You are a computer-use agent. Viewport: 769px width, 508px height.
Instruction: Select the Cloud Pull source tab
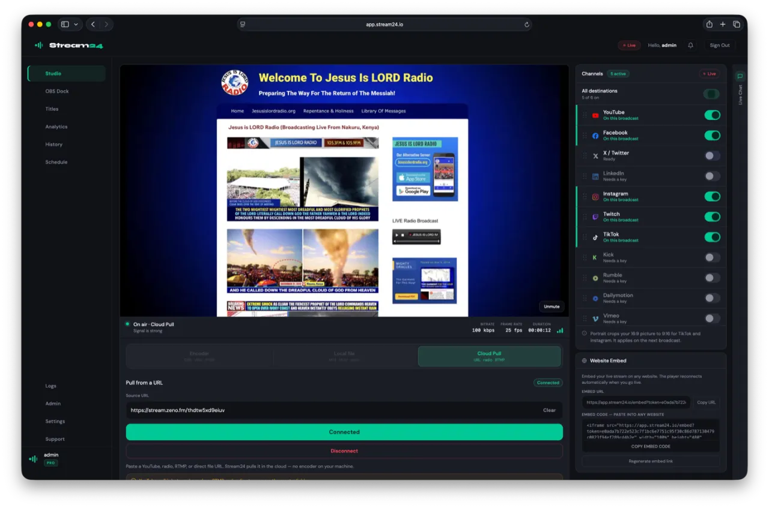489,356
